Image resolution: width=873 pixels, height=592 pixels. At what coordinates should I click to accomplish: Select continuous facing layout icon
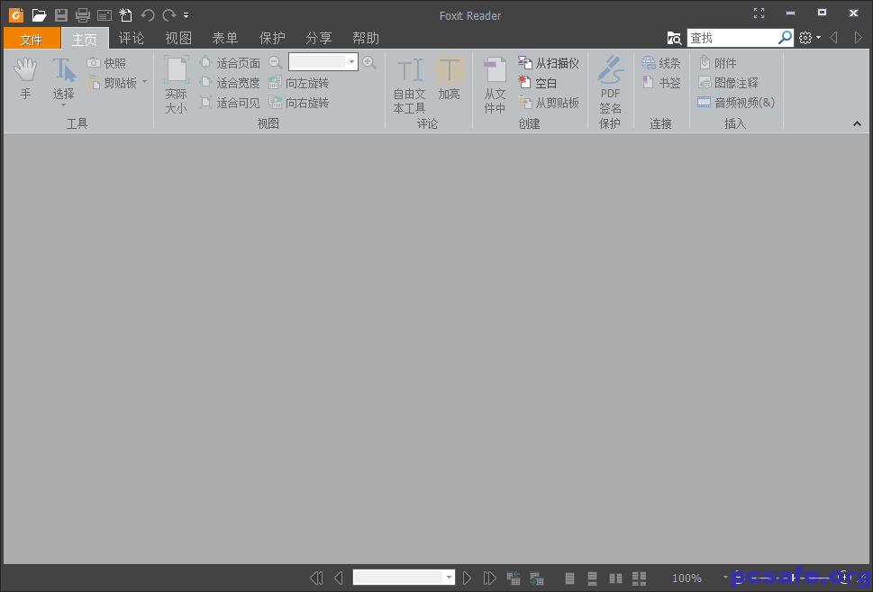pyautogui.click(x=639, y=578)
